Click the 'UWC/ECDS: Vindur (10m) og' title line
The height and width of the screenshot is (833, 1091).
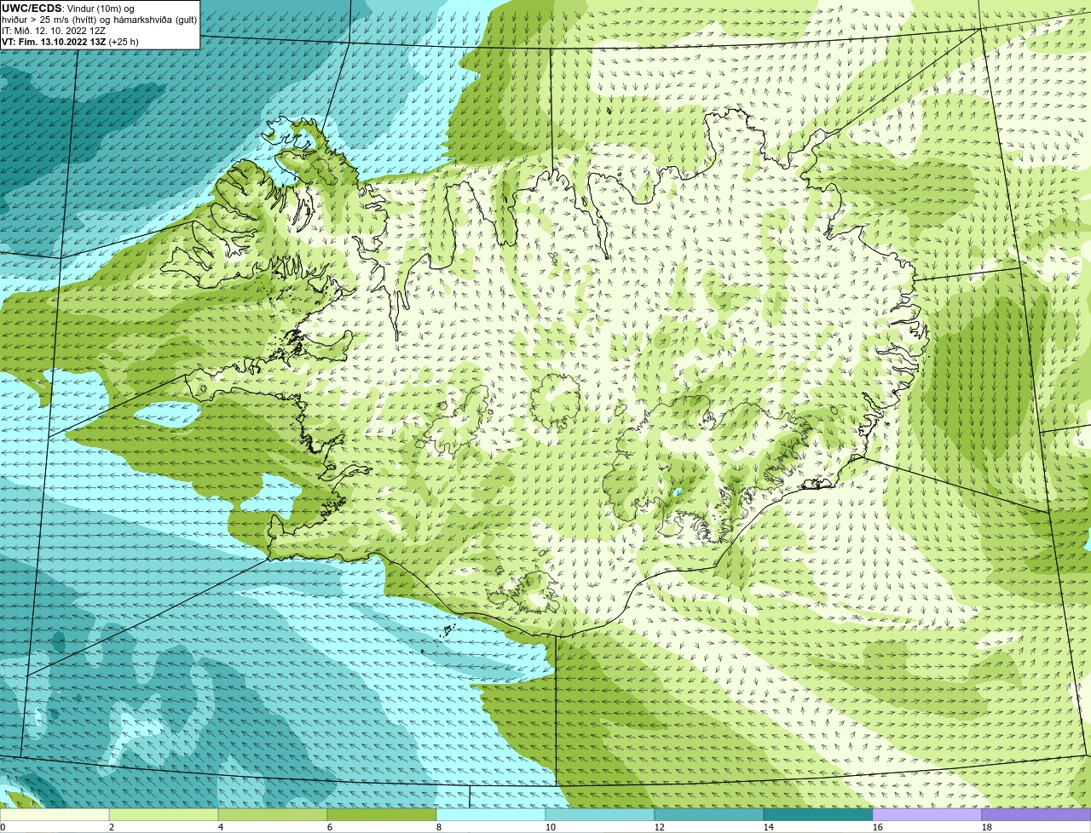pos(68,9)
